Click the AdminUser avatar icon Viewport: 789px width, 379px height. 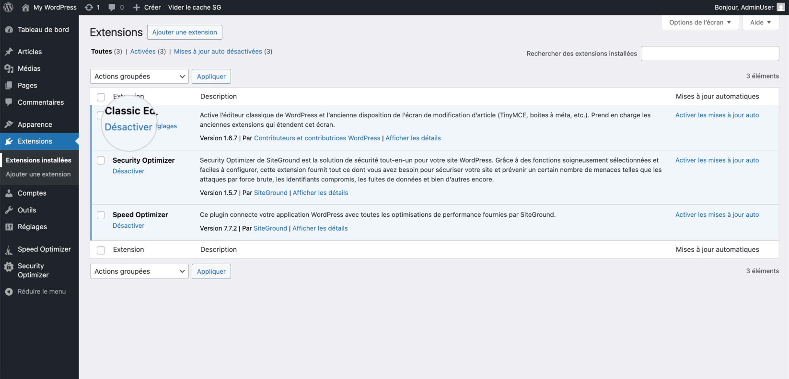click(781, 7)
